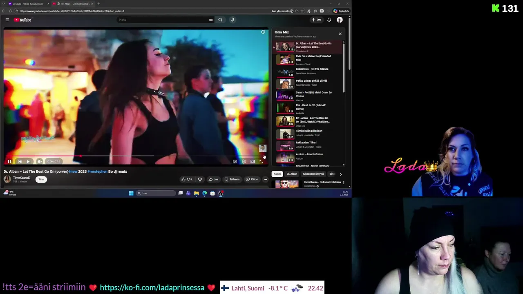This screenshot has width=523, height=294.
Task: Select the Kaikki filter chip
Action: [277, 174]
